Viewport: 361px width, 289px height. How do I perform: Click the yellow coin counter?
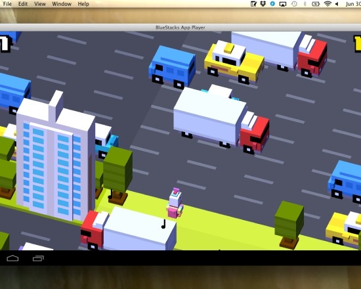click(357, 43)
